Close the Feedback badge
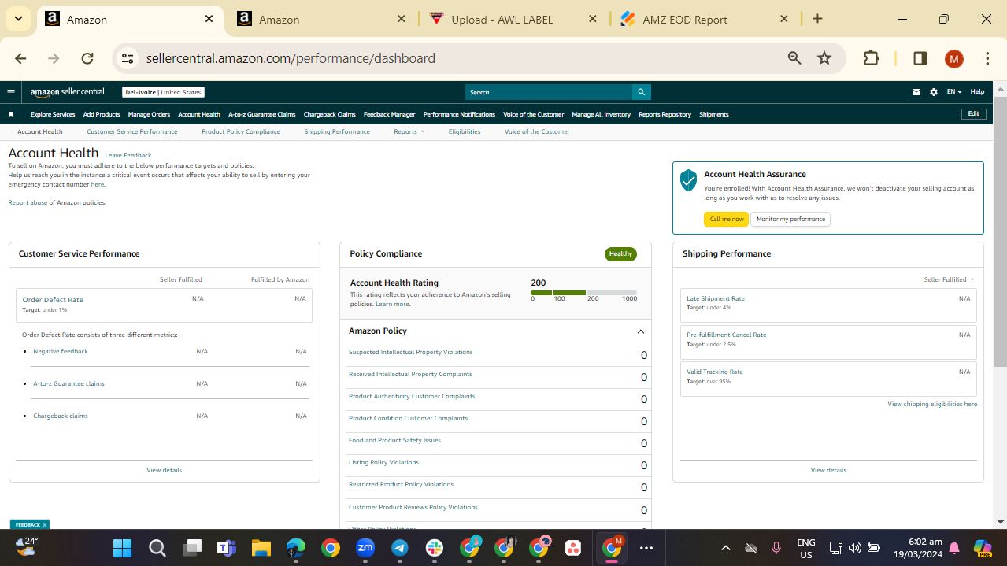This screenshot has height=566, width=1007. pos(45,525)
